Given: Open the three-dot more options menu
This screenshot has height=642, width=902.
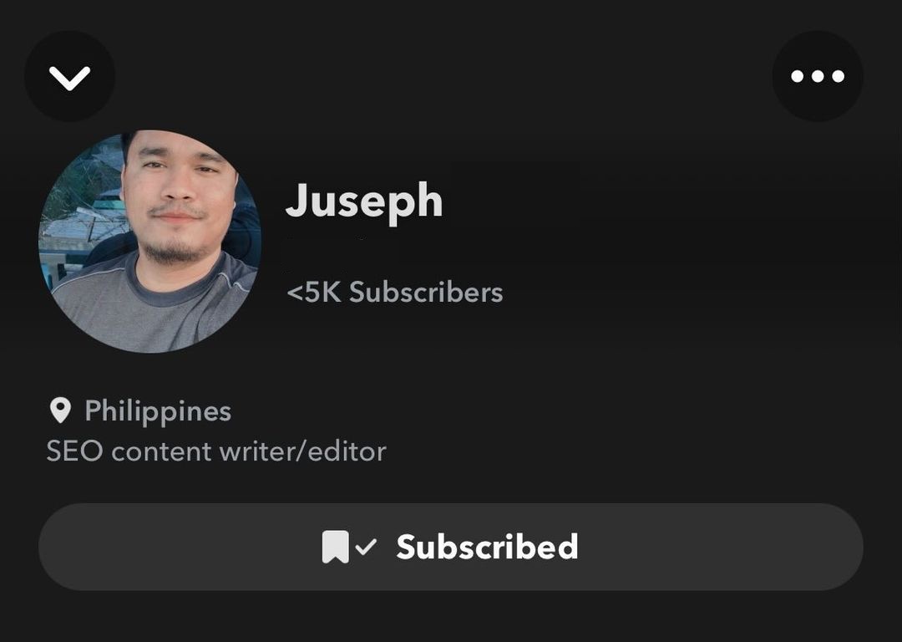Looking at the screenshot, I should point(818,76).
